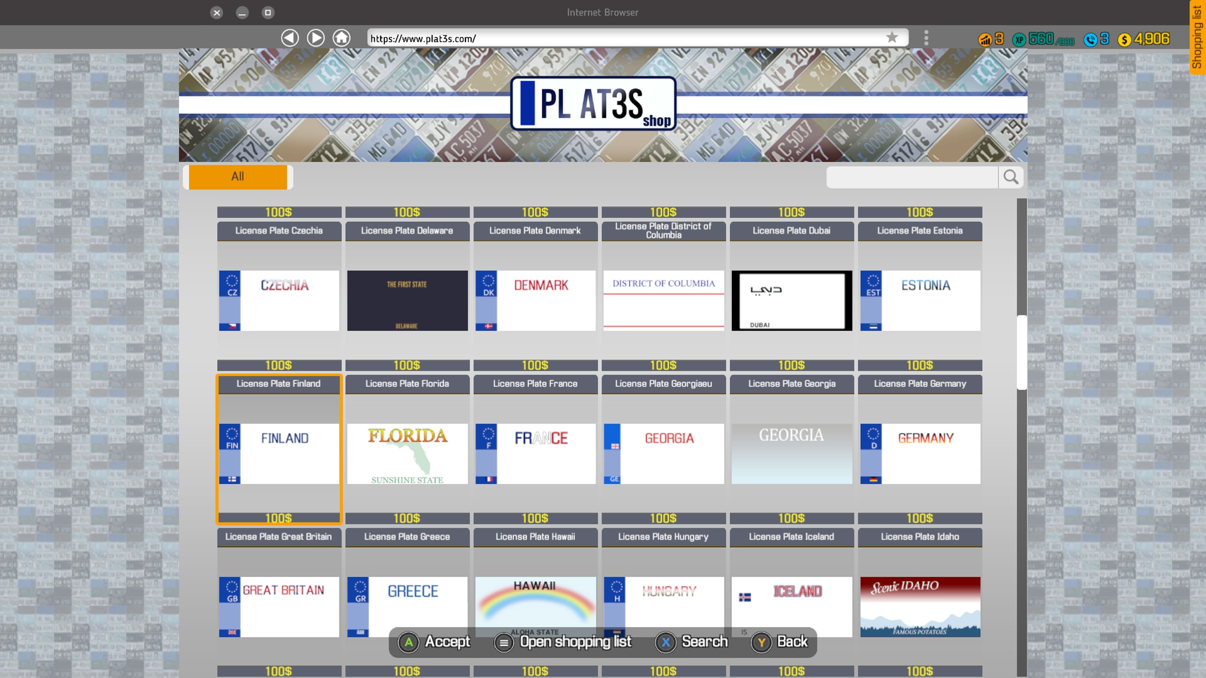The width and height of the screenshot is (1206, 678).
Task: Click the Y Back prompt
Action: tap(780, 642)
